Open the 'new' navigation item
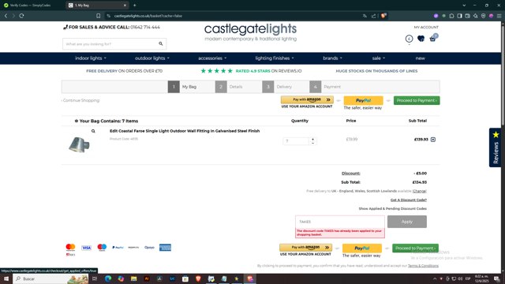 pyautogui.click(x=420, y=58)
